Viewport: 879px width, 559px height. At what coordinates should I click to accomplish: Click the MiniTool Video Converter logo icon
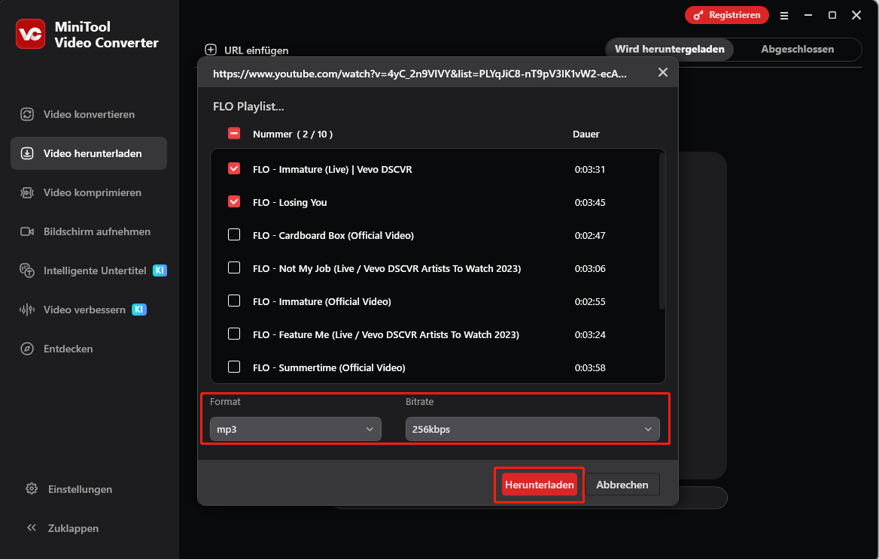[x=30, y=34]
